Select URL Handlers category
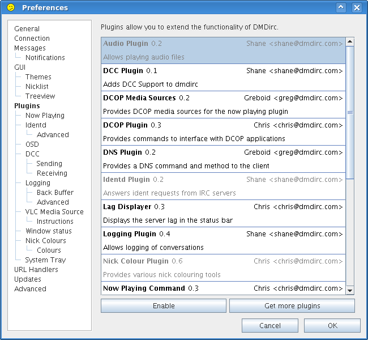The height and width of the screenshot is (340, 368). [x=36, y=270]
